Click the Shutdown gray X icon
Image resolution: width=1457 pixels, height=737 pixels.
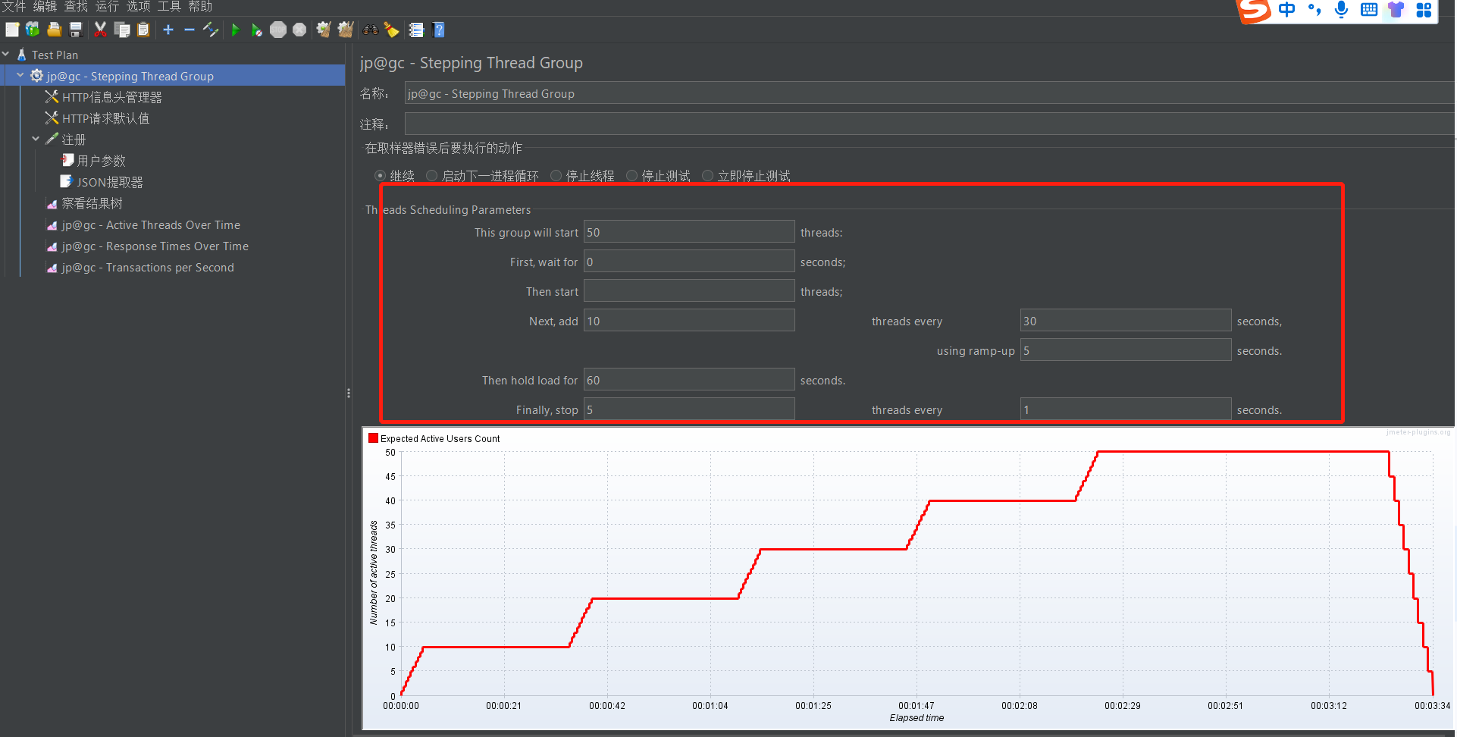coord(299,30)
